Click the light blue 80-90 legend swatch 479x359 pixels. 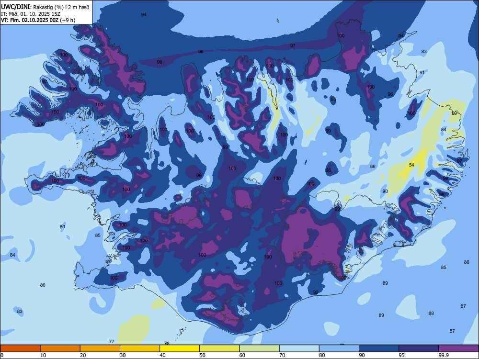339,348
